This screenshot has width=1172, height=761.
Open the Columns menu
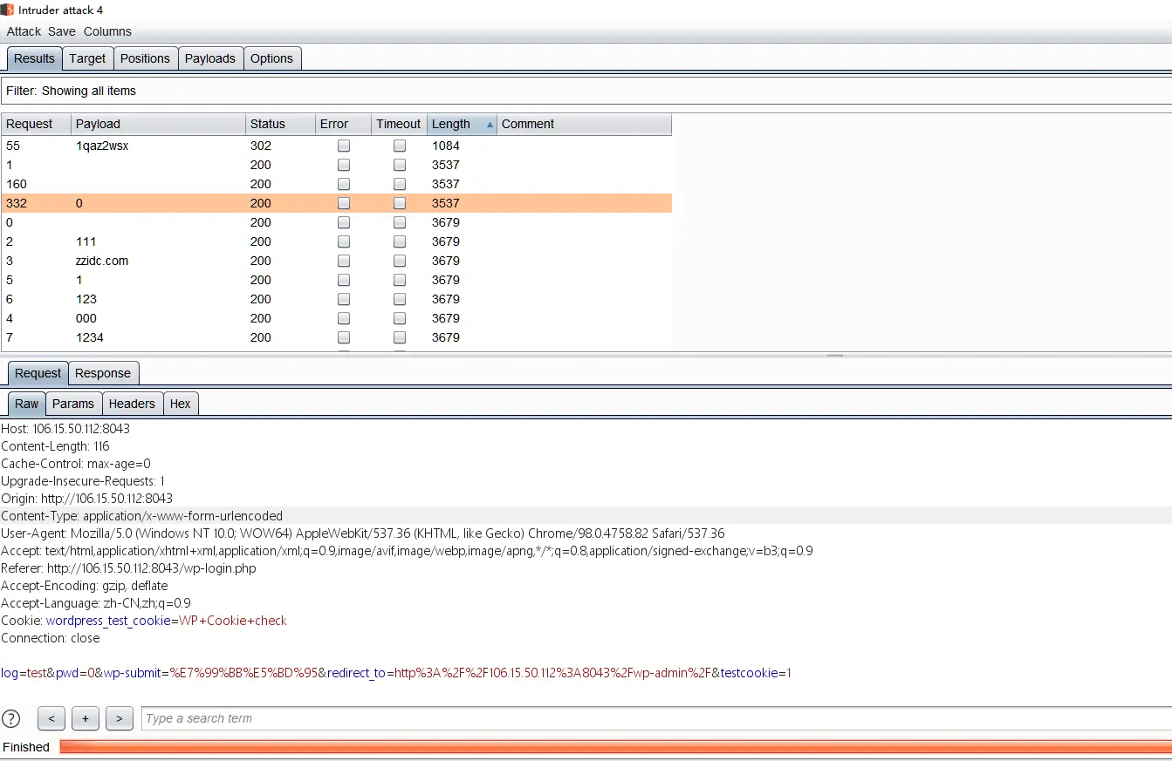pyautogui.click(x=107, y=31)
